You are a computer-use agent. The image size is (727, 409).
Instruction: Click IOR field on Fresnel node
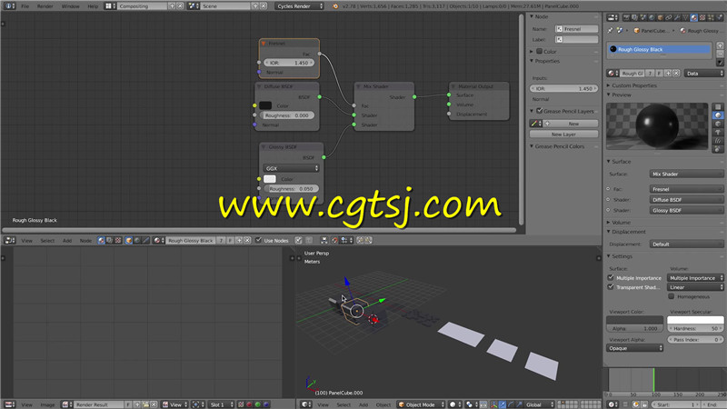[x=289, y=63]
